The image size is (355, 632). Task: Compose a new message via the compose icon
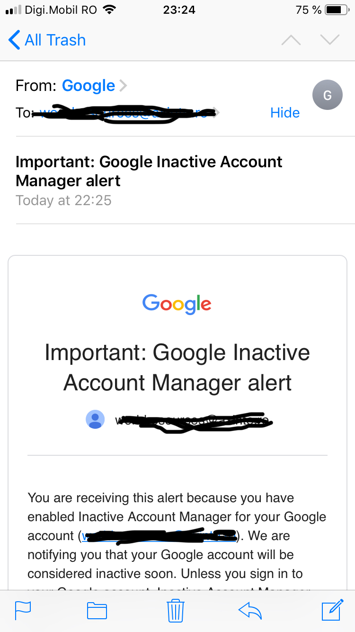click(x=332, y=611)
